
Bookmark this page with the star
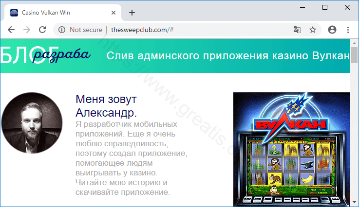click(313, 30)
